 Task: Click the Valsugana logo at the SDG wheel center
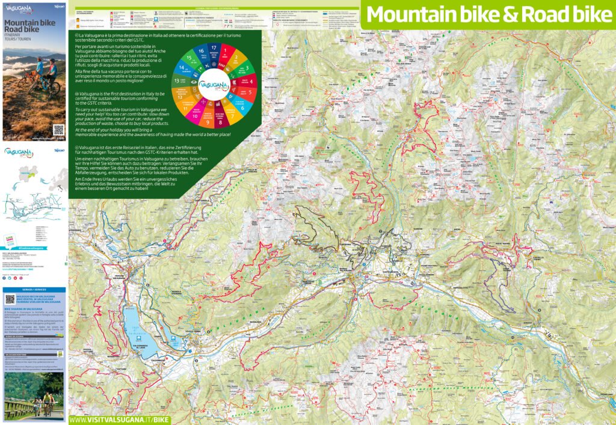coord(214,85)
